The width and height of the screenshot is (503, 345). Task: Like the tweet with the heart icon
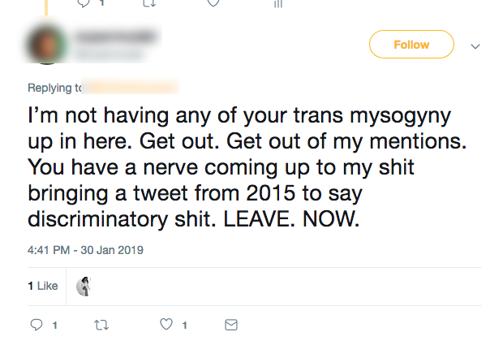point(166,325)
